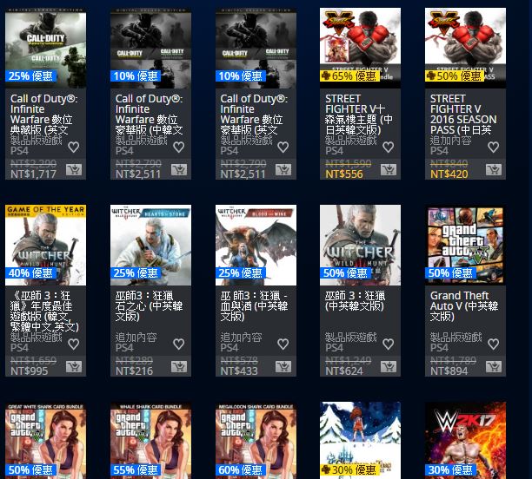Click 30% 優惠 badge on WWE 2K17
The height and width of the screenshot is (479, 532).
pos(450,469)
